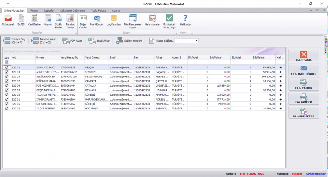Click the plus icon in the 320 02 row

click(x=281, y=109)
